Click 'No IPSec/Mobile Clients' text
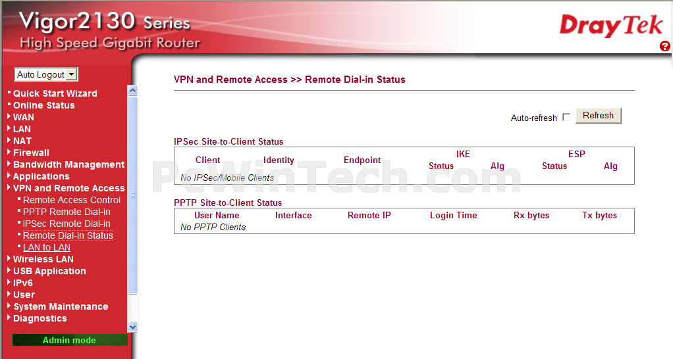The height and width of the screenshot is (359, 673). coord(227,178)
